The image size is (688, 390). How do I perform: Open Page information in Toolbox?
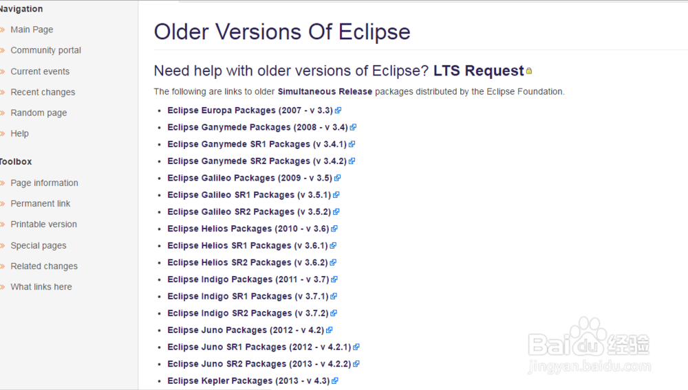(x=44, y=183)
